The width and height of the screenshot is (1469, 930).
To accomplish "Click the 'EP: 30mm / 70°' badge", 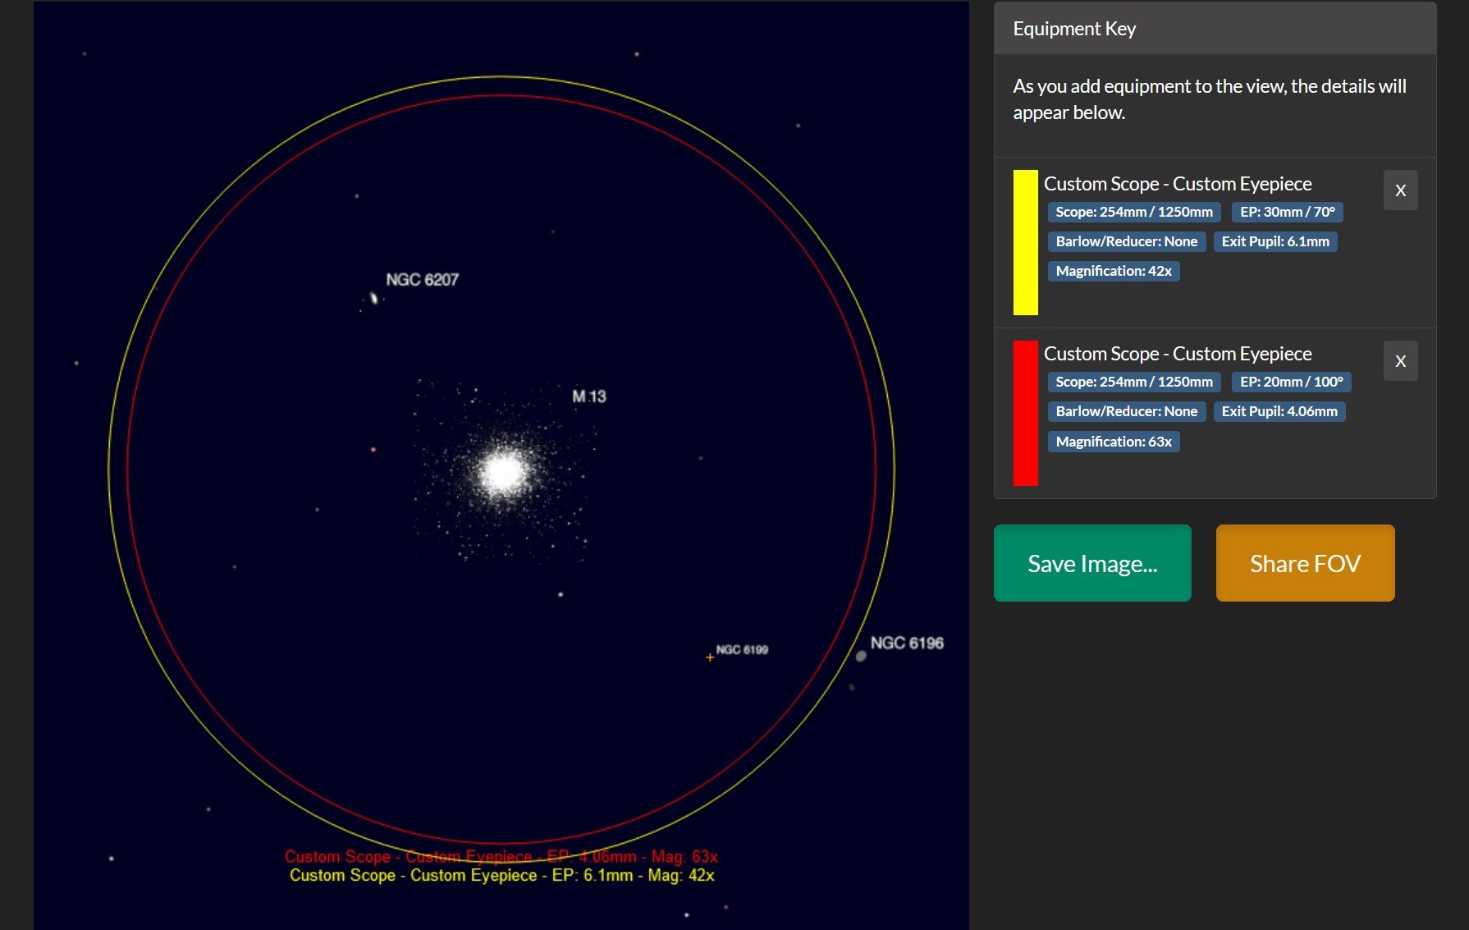I will (1287, 212).
